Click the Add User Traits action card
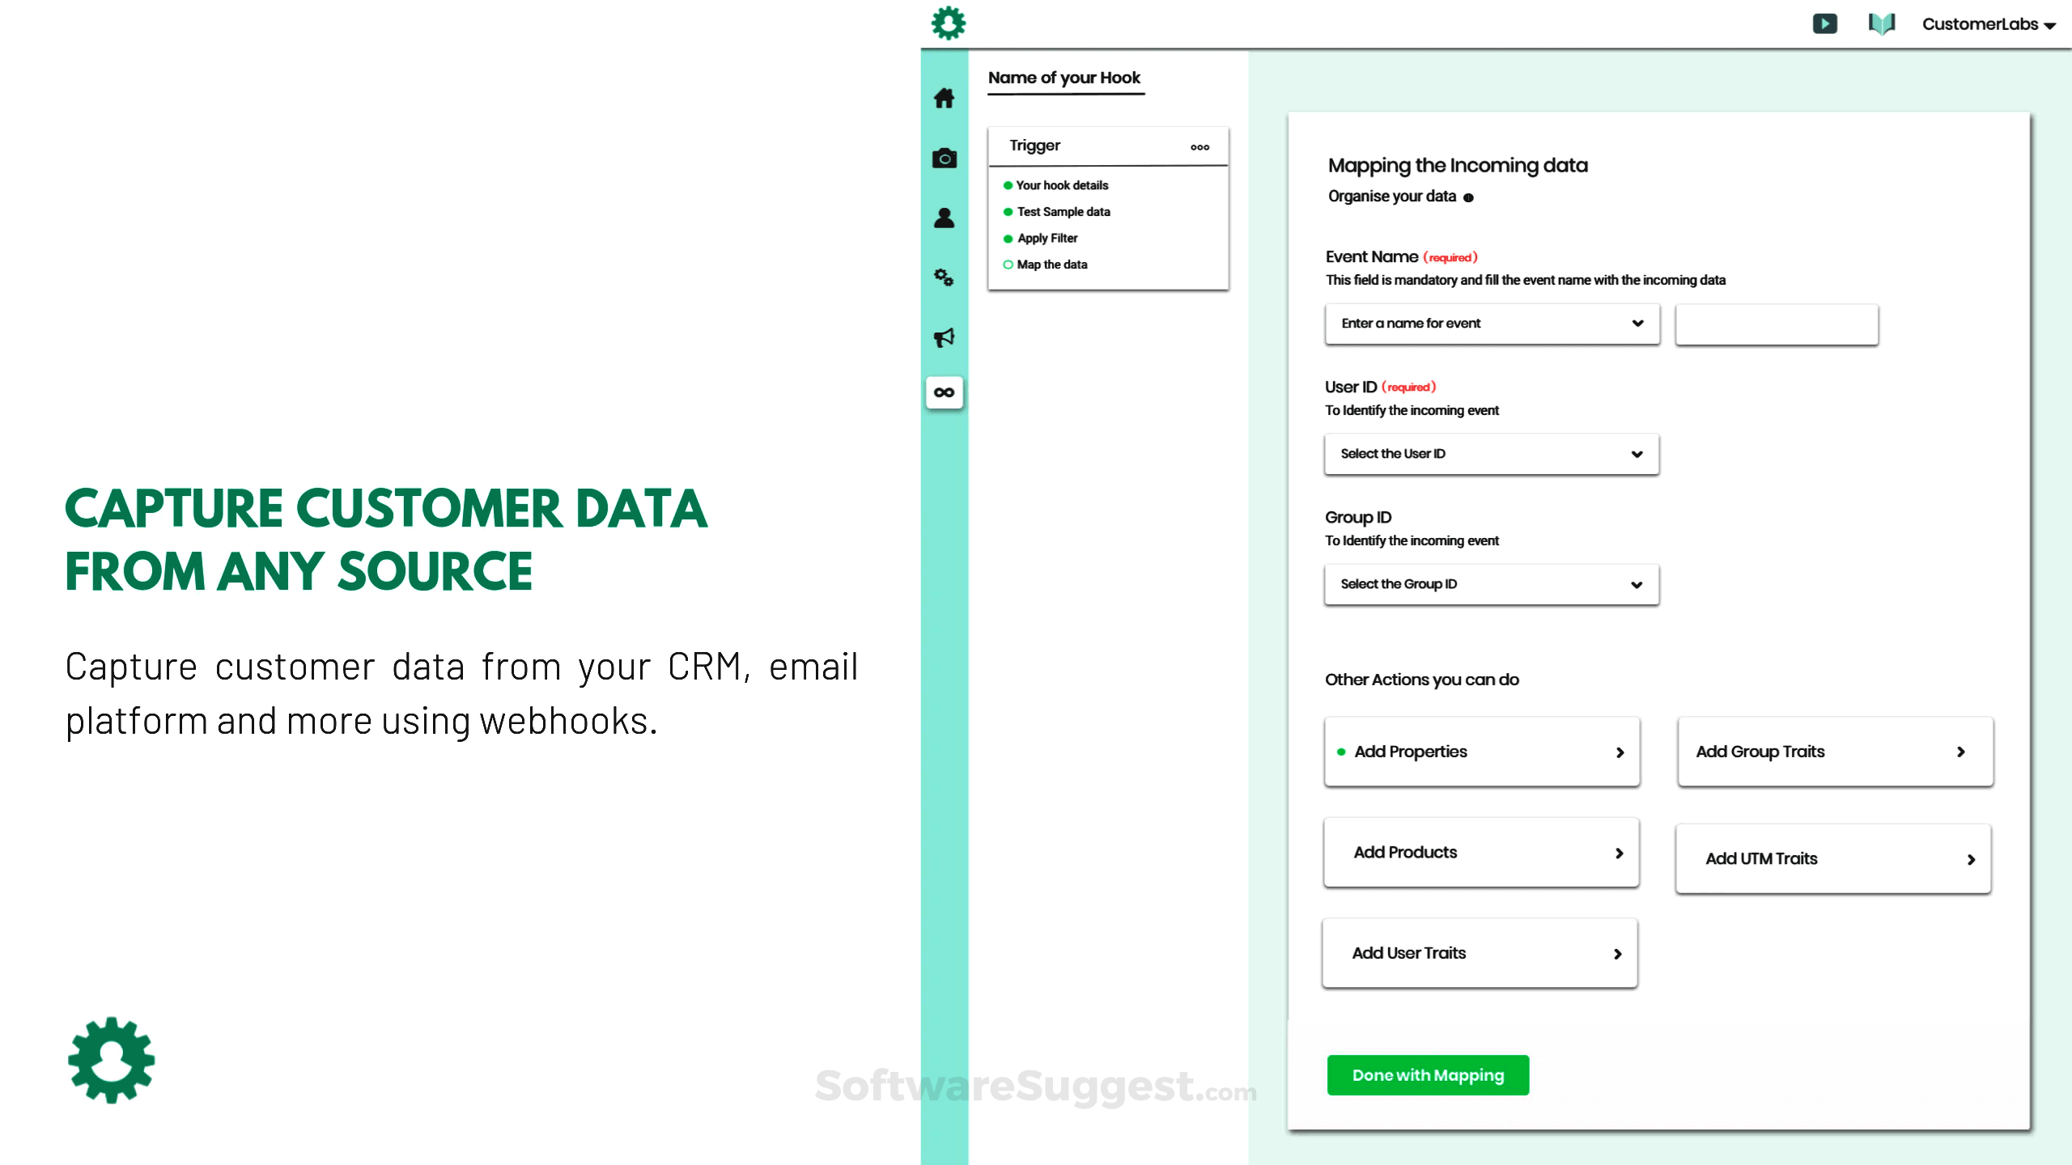 pyautogui.click(x=1479, y=953)
